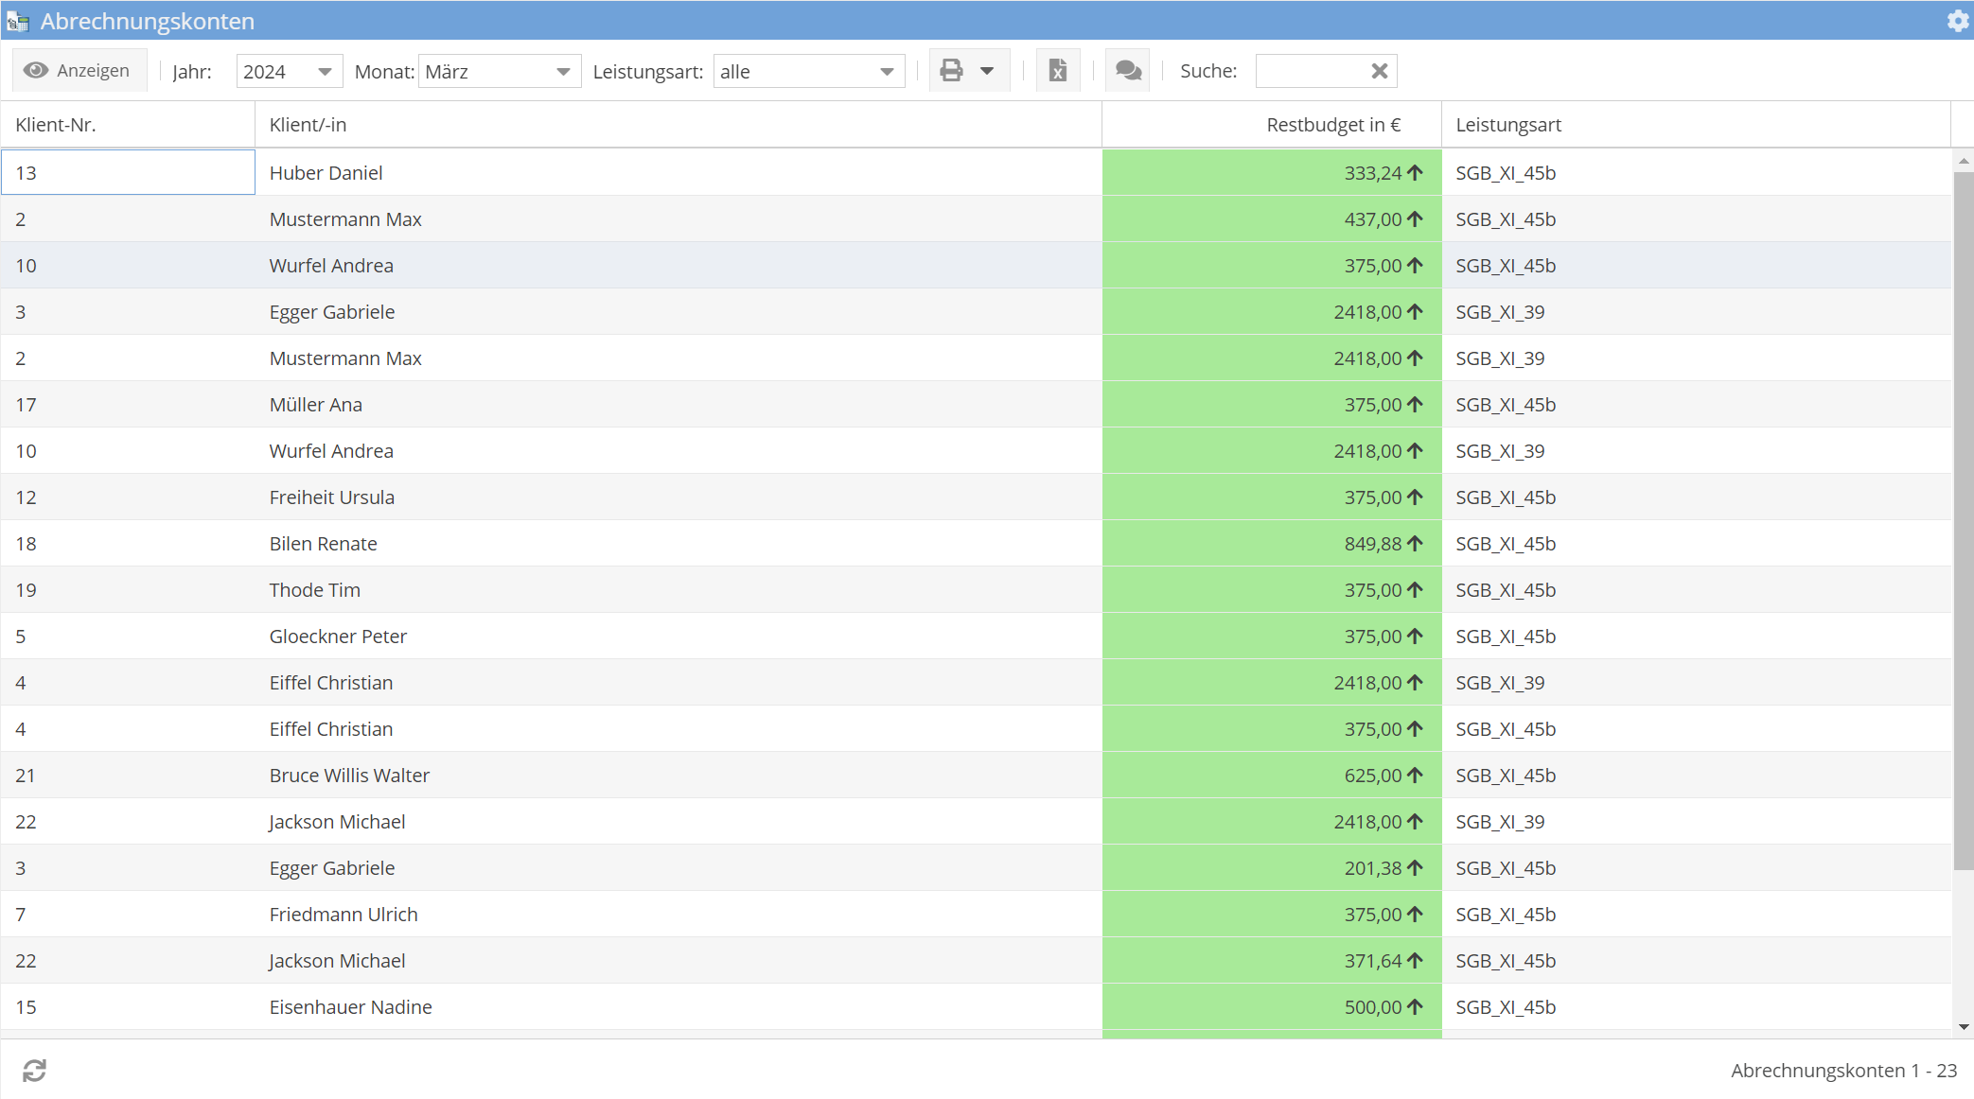Screen dimensions: 1974x1099
Task: Click the printer icon
Action: tap(951, 71)
